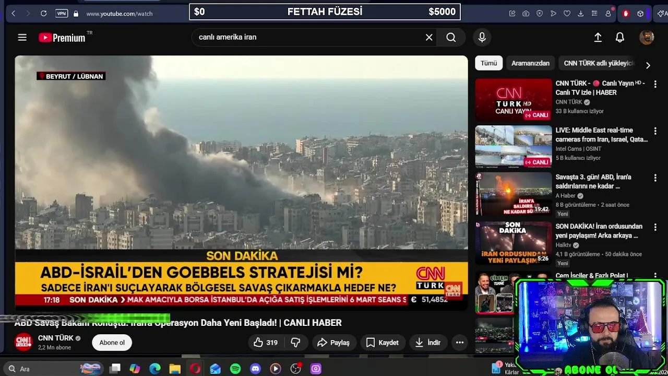668x376 pixels.
Task: Select the Aramanızdan filter chip
Action: point(530,63)
